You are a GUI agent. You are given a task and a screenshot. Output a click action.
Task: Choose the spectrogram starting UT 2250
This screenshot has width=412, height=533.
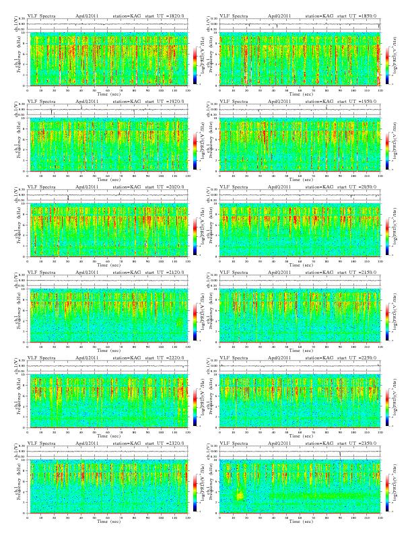point(300,401)
